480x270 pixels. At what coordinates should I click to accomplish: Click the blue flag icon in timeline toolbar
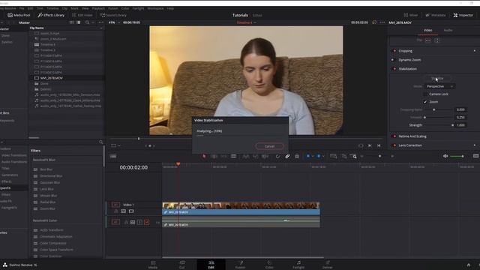coord(308,157)
